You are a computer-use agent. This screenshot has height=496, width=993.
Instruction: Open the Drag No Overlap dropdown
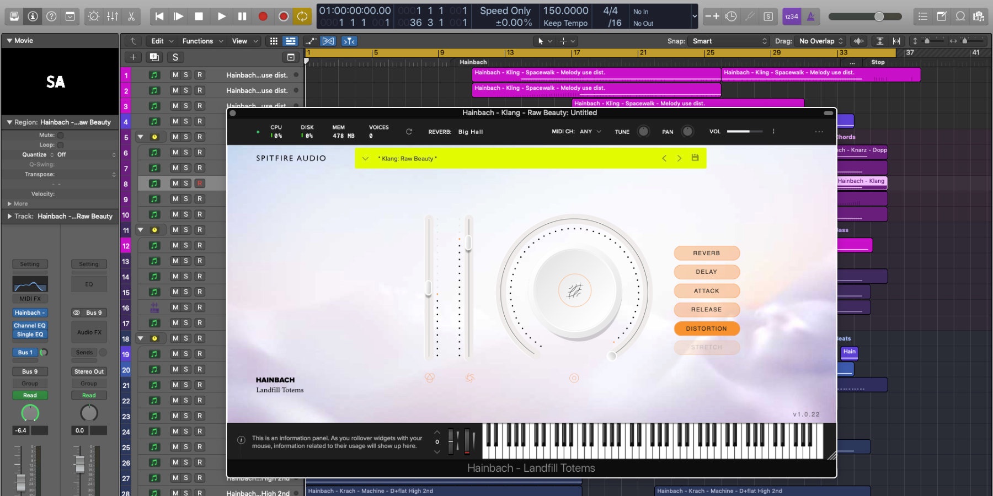point(821,41)
